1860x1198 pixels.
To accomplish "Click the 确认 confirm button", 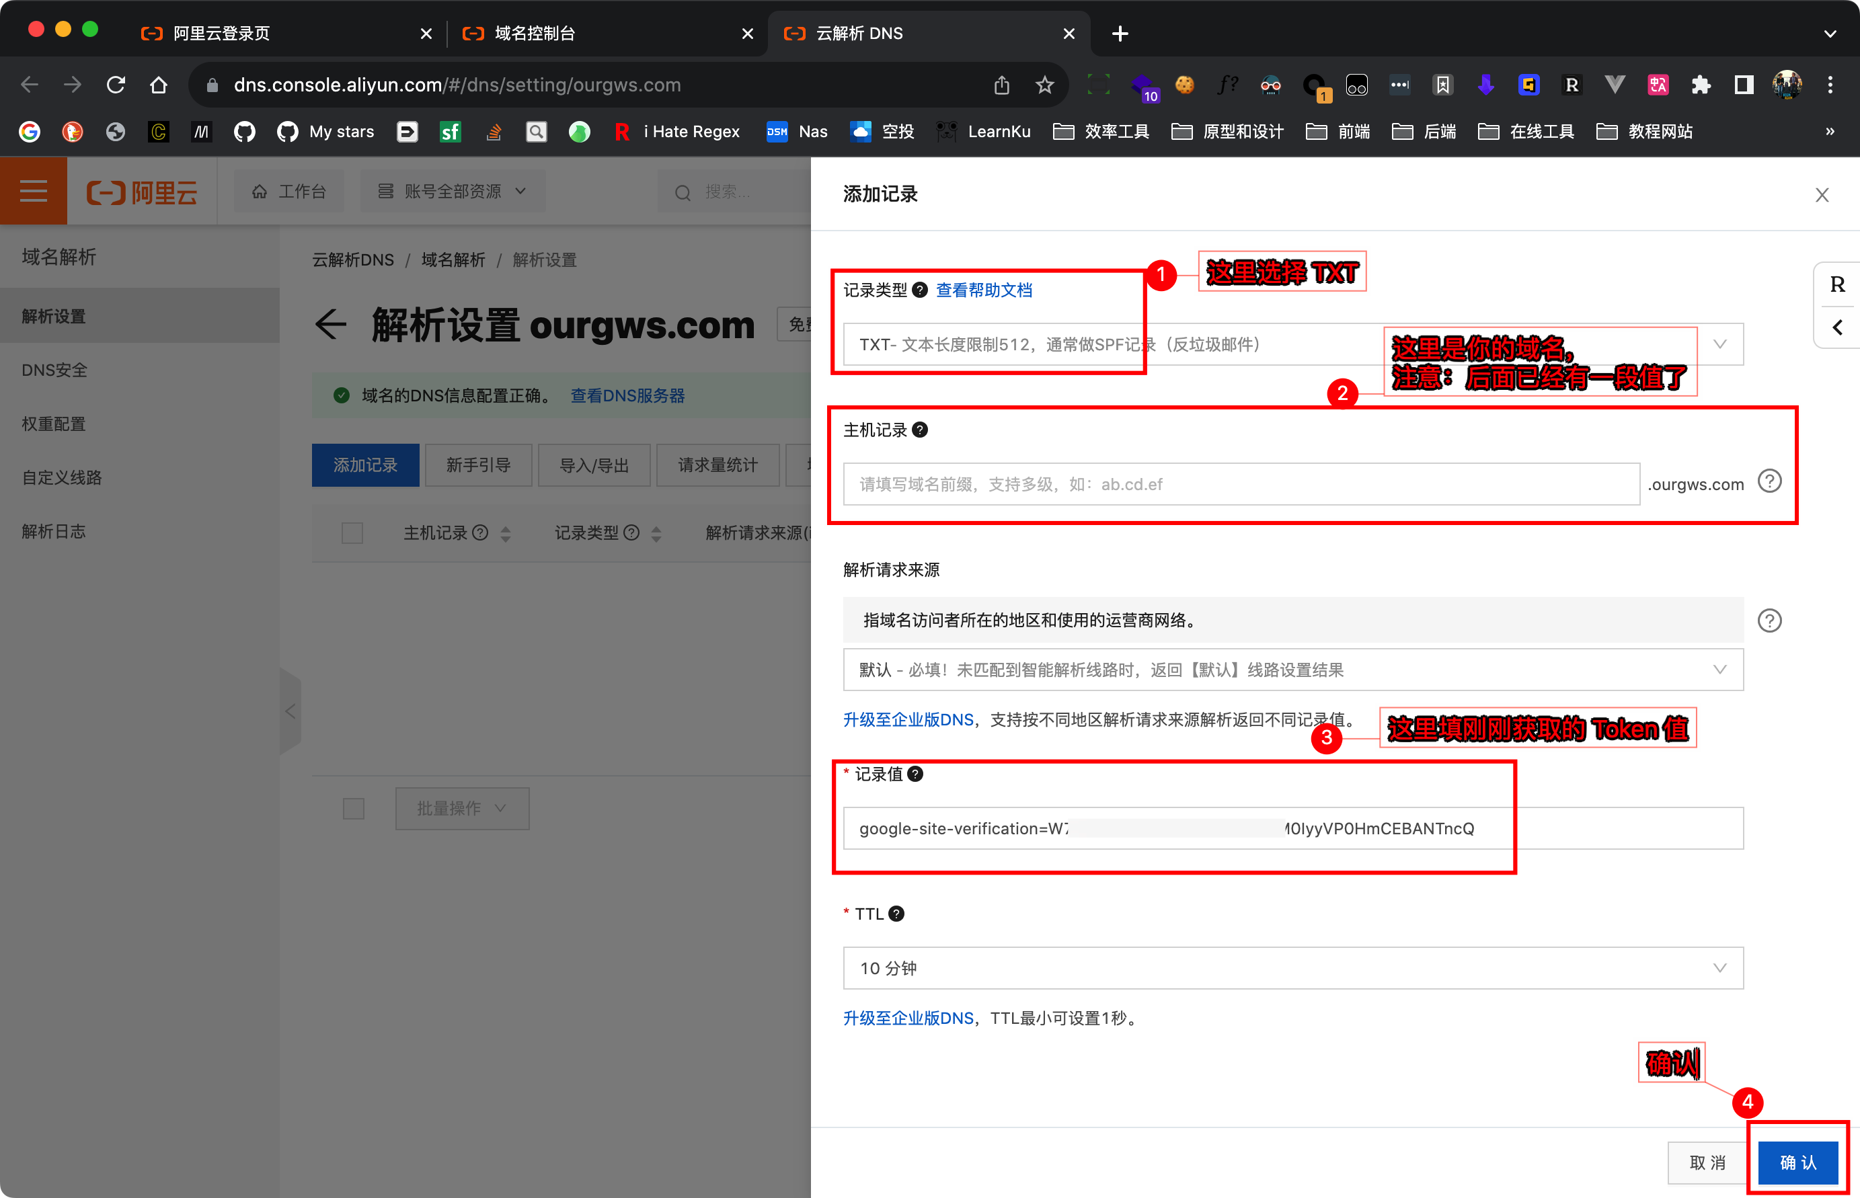I will click(1797, 1162).
